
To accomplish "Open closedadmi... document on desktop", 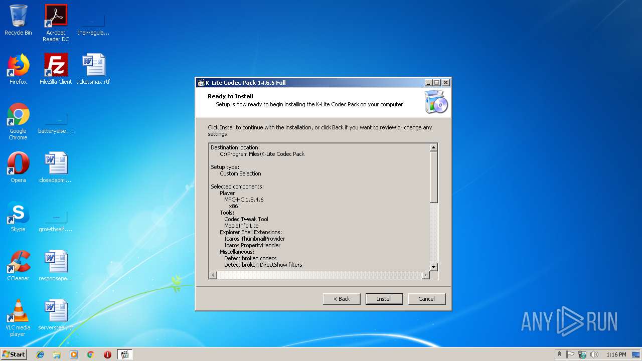I will [x=56, y=167].
